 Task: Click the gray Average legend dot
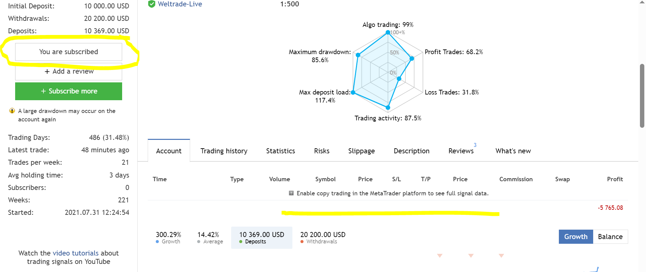(x=199, y=242)
